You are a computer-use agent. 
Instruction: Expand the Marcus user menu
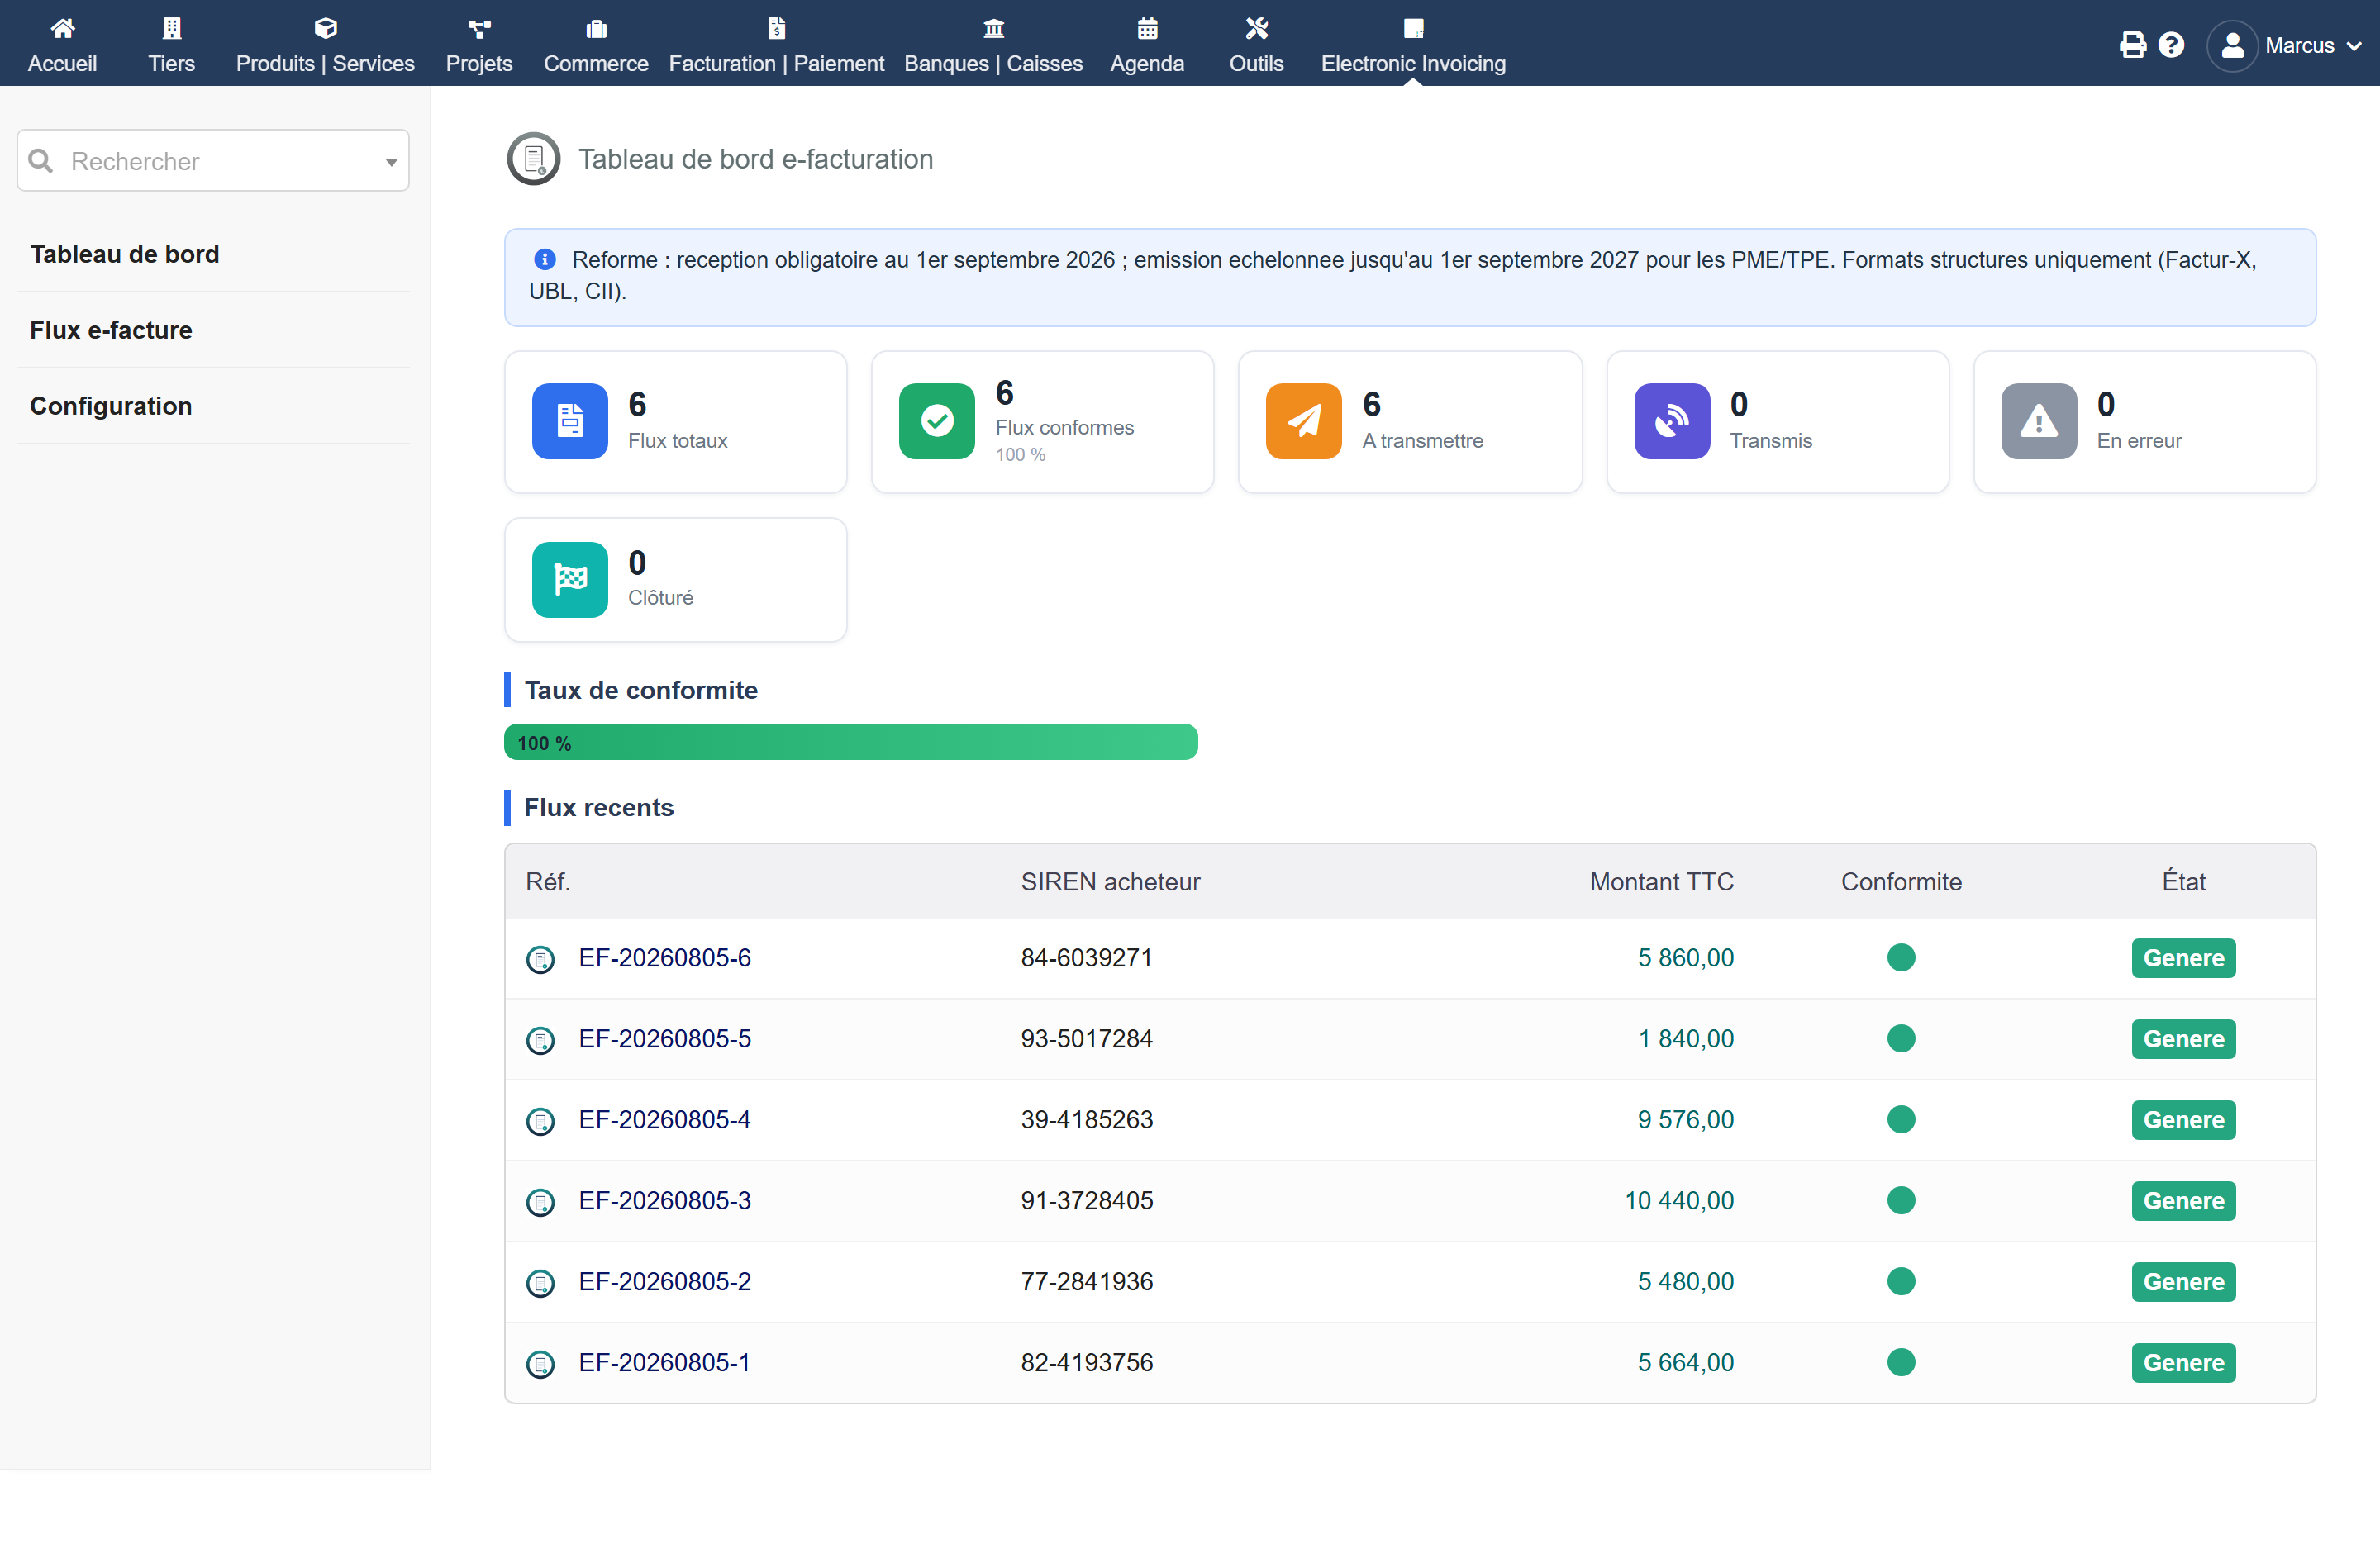tap(2286, 46)
